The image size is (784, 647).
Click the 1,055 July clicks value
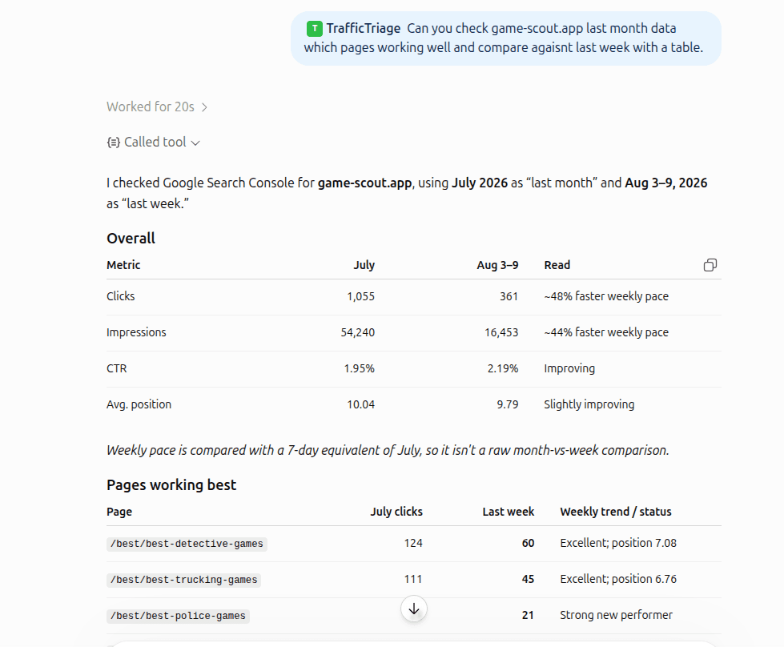[x=361, y=296]
